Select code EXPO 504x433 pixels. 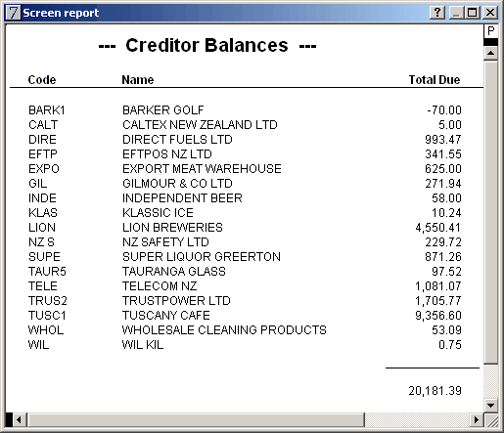point(44,169)
